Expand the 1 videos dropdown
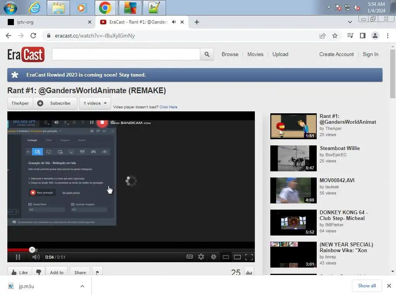Image resolution: width=396 pixels, height=297 pixels. [95, 103]
